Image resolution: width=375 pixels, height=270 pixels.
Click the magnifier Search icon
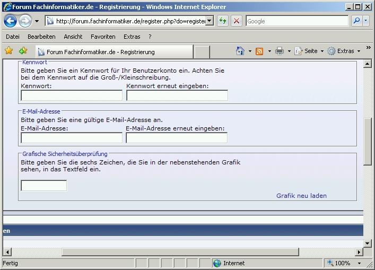click(x=356, y=21)
